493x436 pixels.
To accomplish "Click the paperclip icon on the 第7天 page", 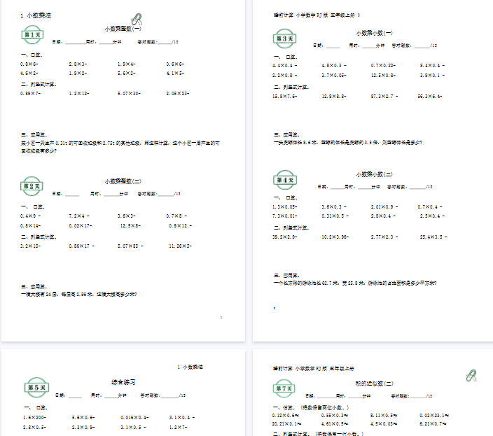I will click(x=471, y=376).
